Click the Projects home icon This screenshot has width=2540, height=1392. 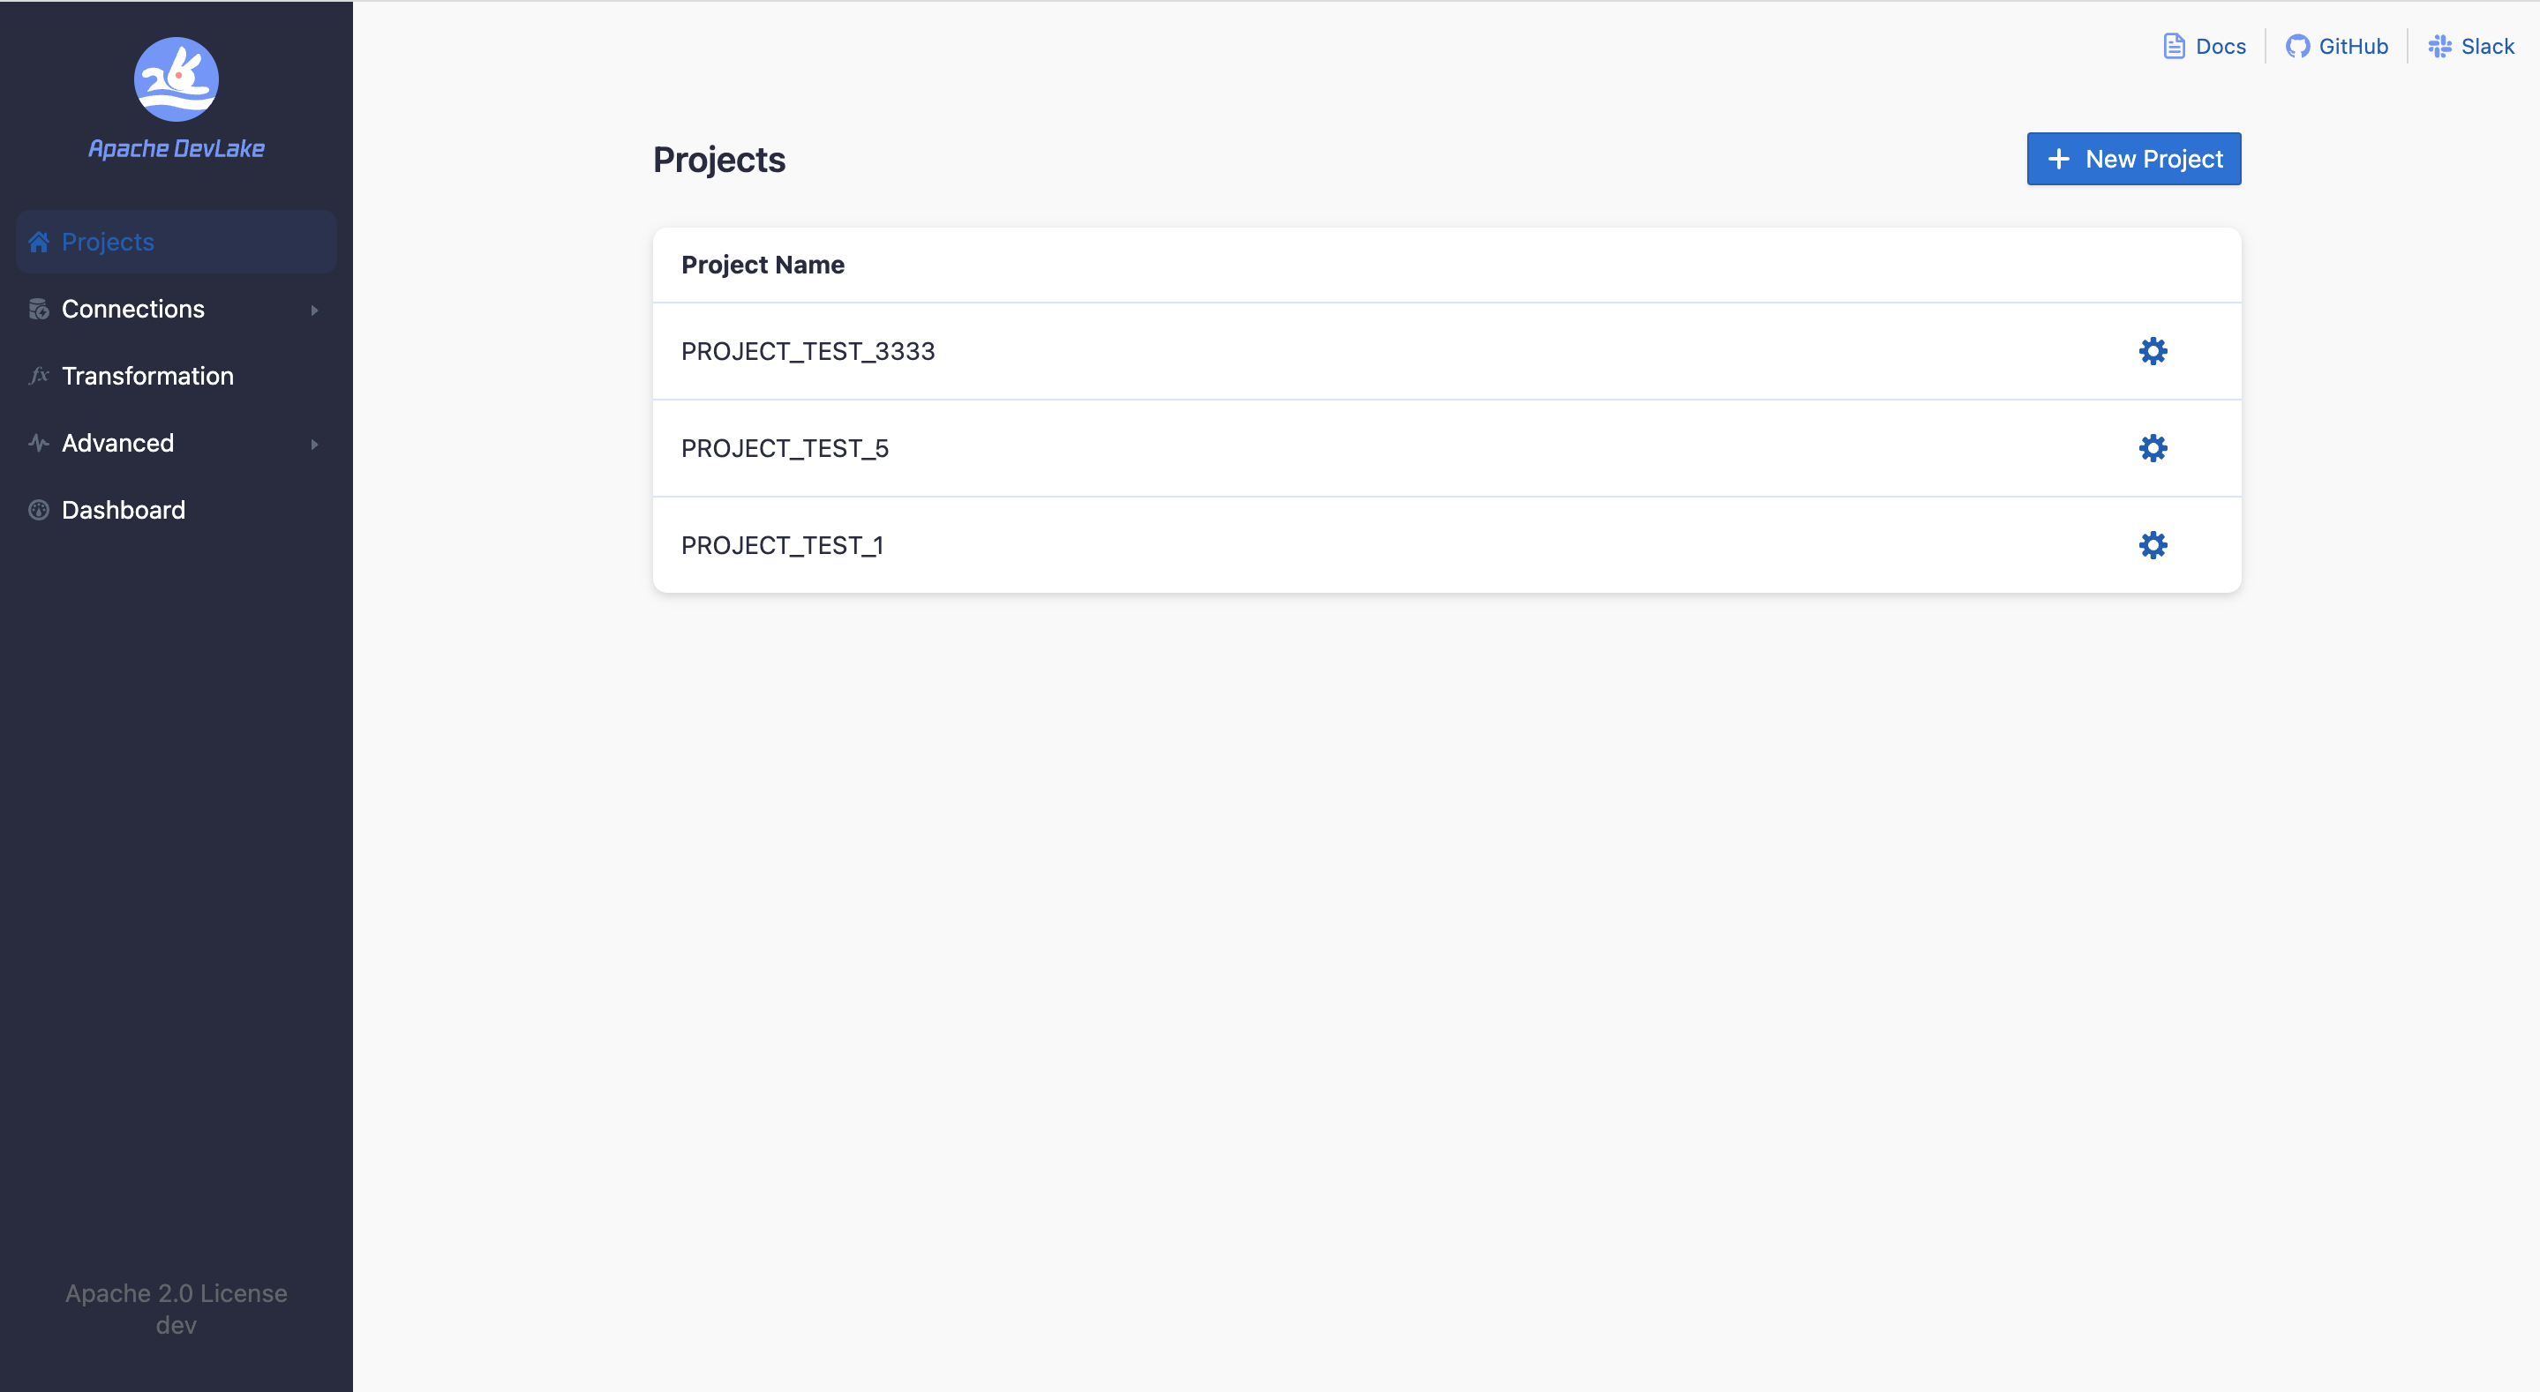39,242
